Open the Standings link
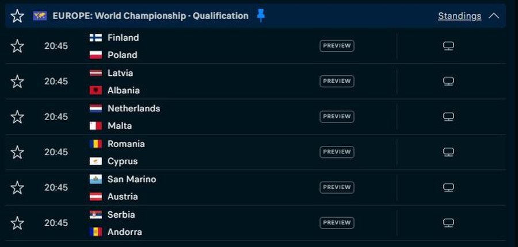518x247 pixels. [x=459, y=16]
